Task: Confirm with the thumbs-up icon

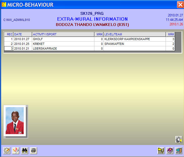Action: coord(178,139)
